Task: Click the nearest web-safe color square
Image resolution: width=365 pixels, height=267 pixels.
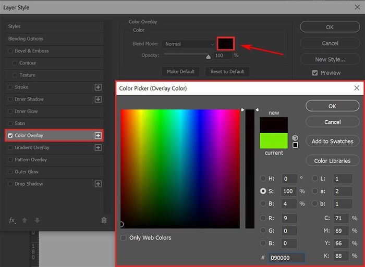Action: click(x=295, y=145)
